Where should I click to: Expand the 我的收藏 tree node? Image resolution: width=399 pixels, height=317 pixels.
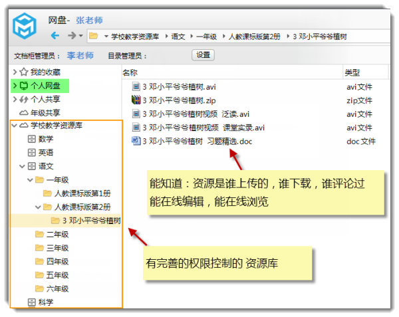pos(15,72)
